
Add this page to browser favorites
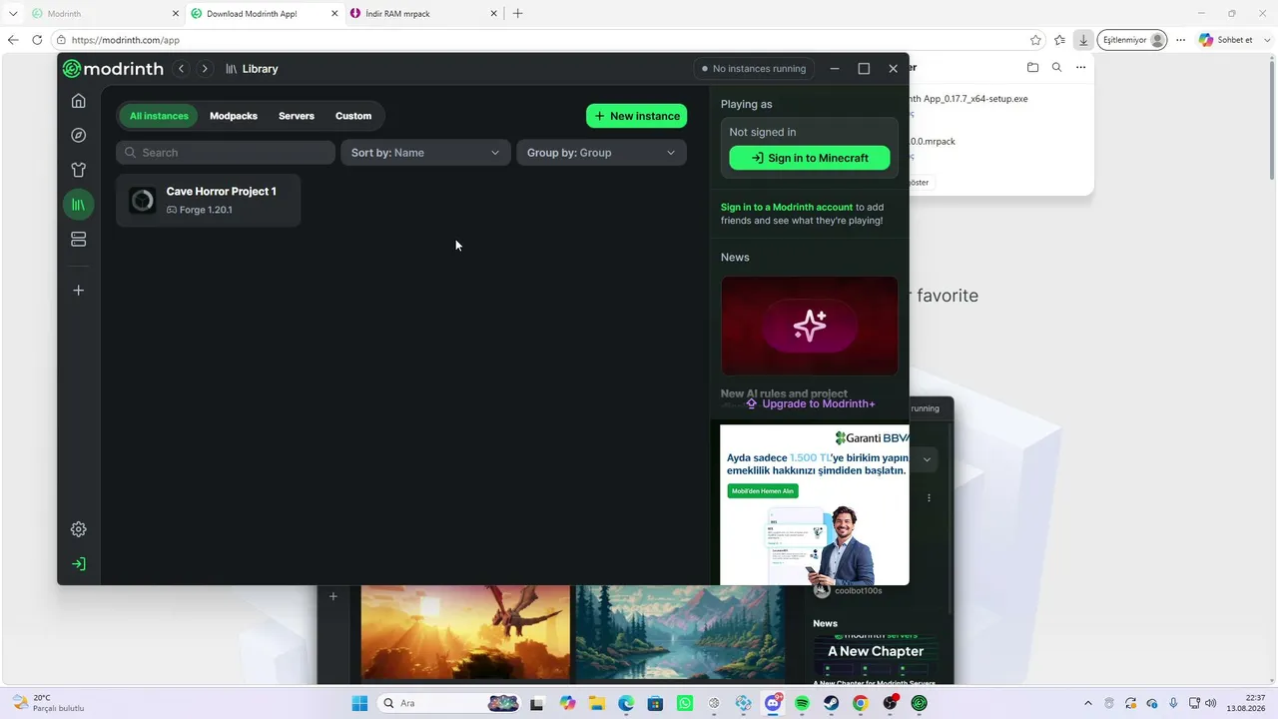[x=1036, y=40]
